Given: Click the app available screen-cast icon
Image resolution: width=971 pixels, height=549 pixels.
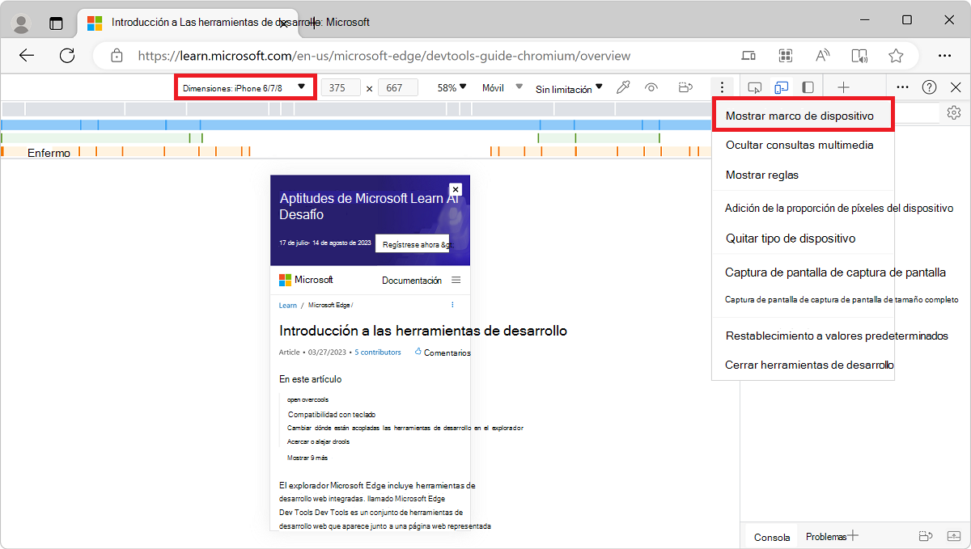Looking at the screenshot, I should [x=748, y=56].
